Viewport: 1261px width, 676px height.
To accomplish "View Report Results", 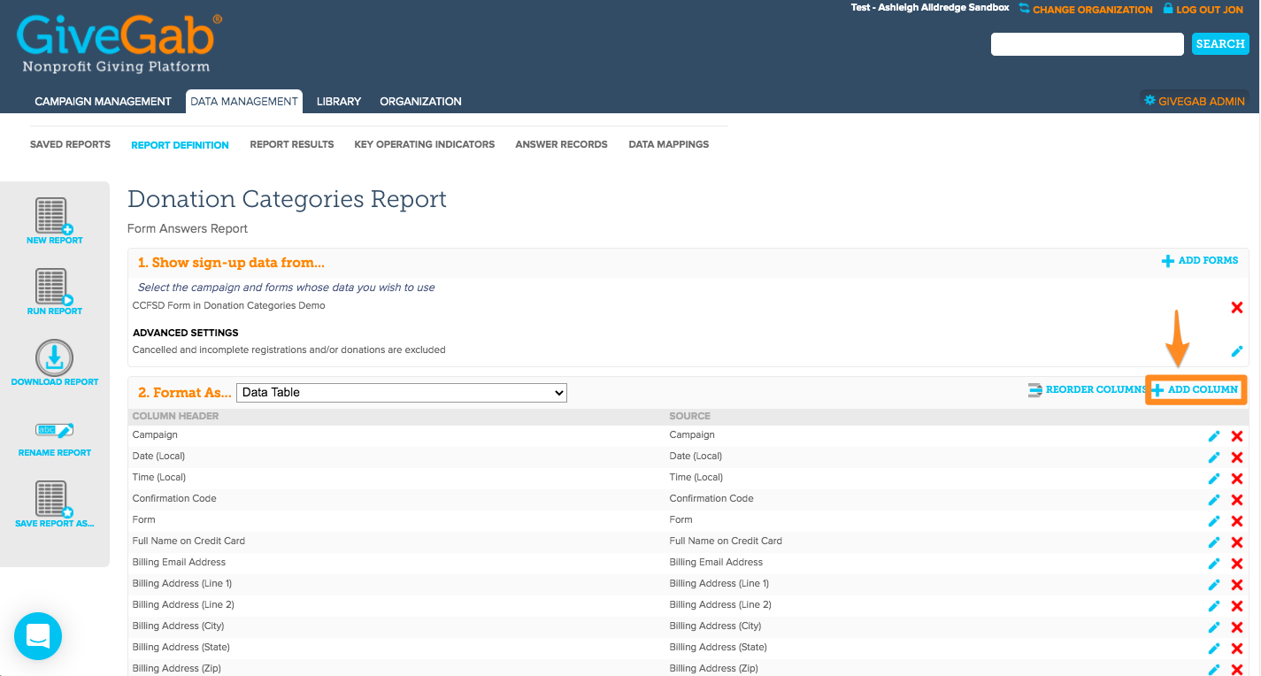I will 292,144.
